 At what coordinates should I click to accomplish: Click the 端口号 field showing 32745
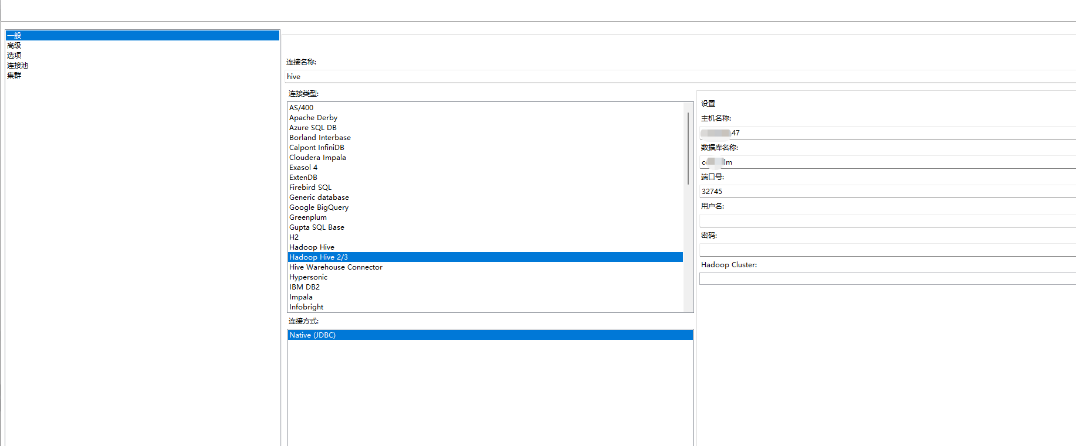point(887,192)
